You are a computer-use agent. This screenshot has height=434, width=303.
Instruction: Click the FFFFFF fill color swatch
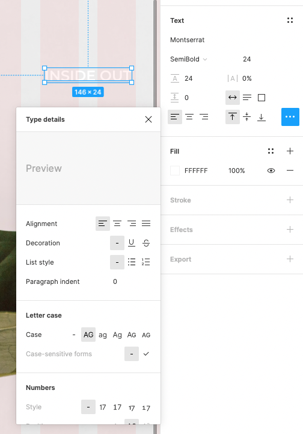pos(175,171)
